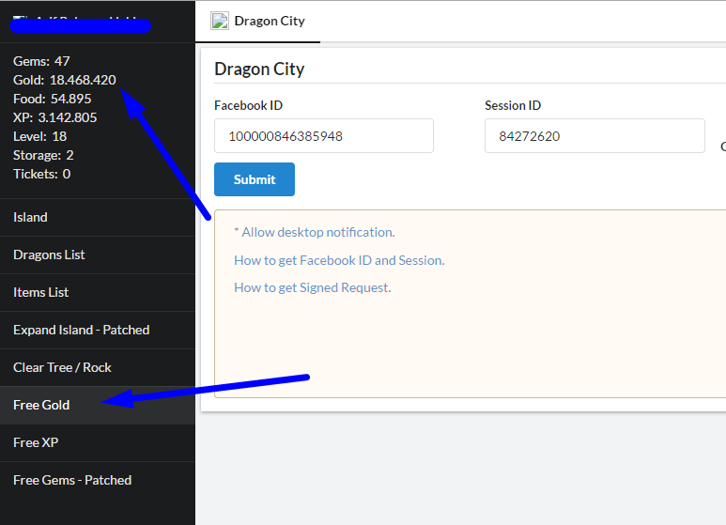Click the Session ID label
The height and width of the screenshot is (525, 726).
(513, 105)
